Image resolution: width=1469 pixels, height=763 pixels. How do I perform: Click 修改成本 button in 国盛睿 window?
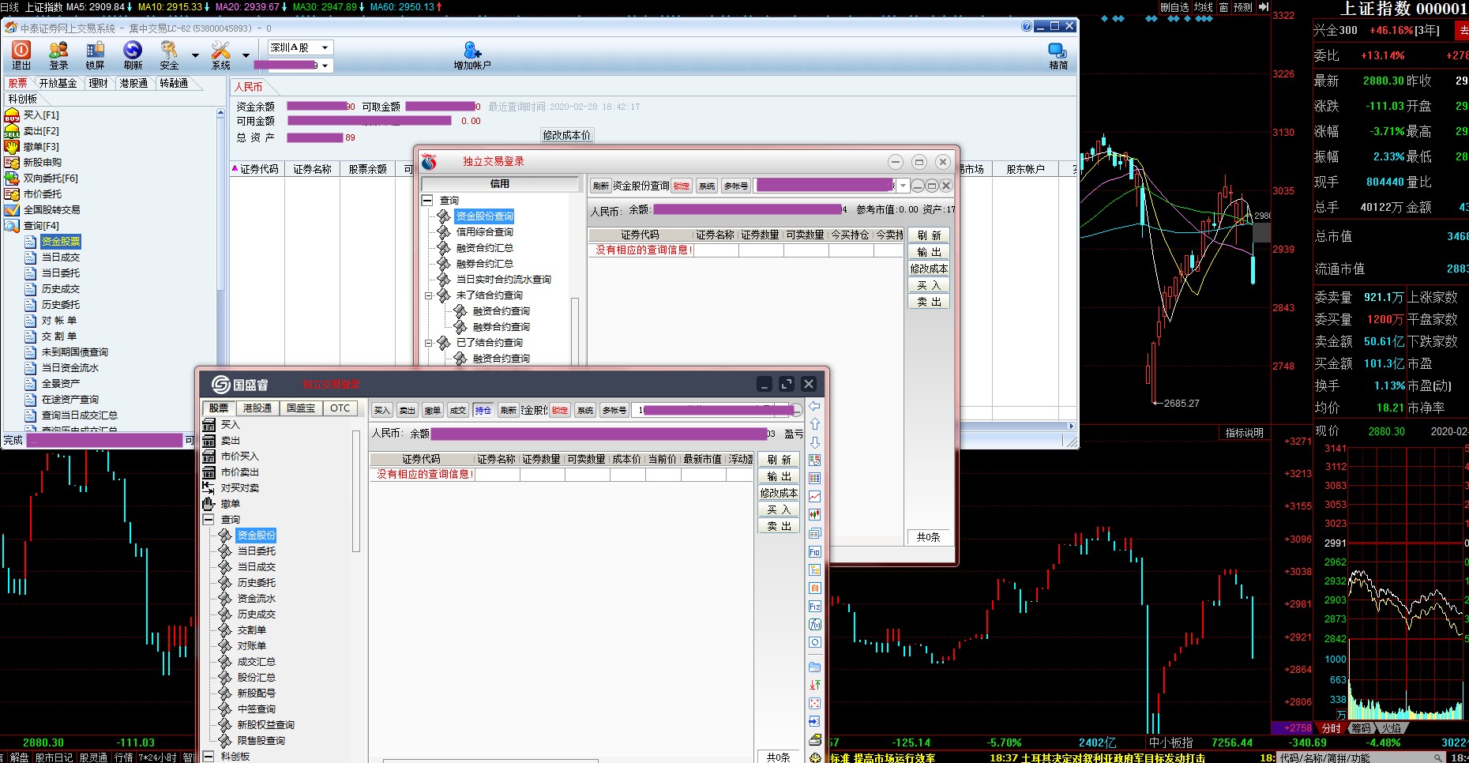pyautogui.click(x=779, y=493)
